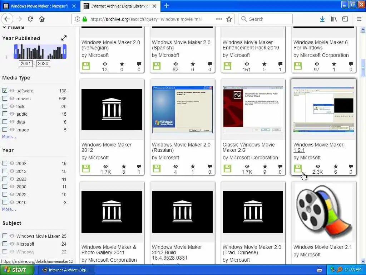Click left handle of year range slider
The width and height of the screenshot is (366, 275).
[16, 52]
